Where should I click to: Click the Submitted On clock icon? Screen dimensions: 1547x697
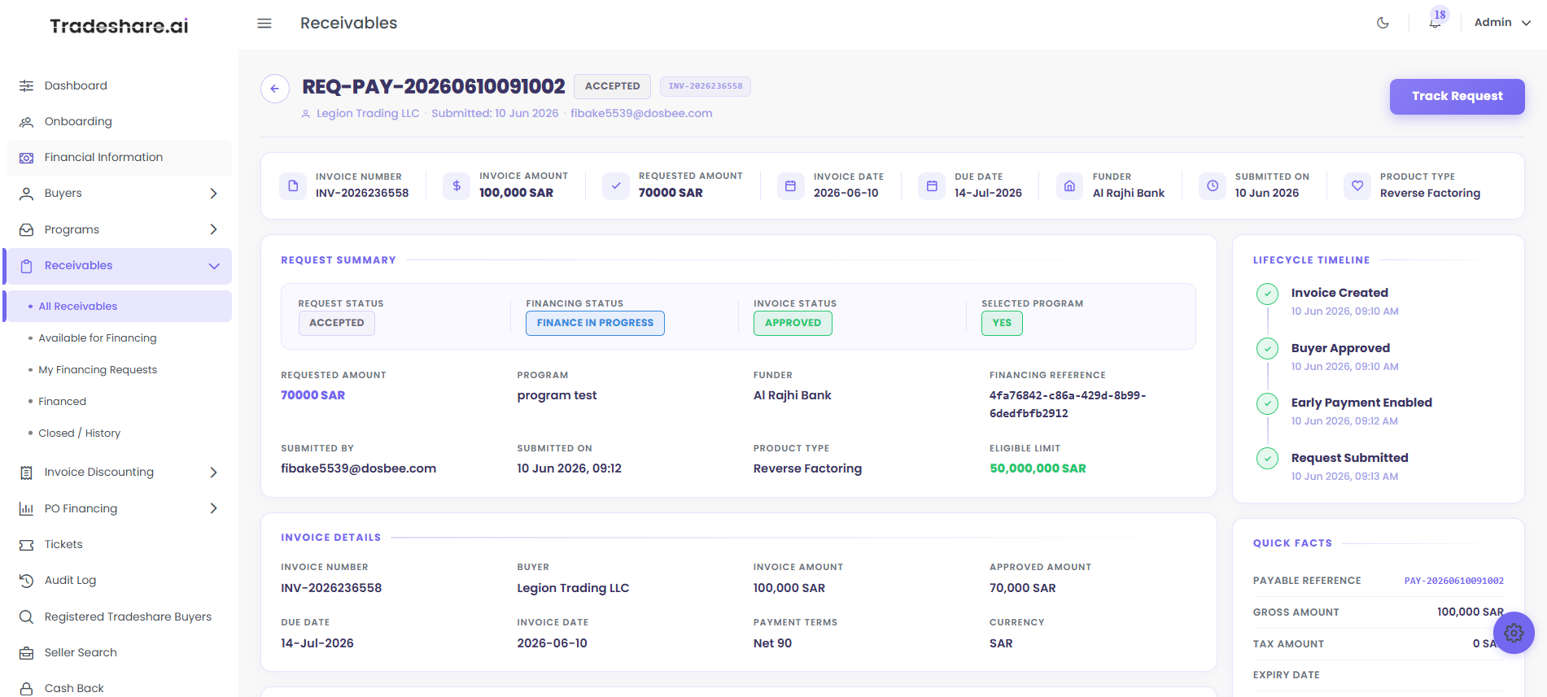(1213, 186)
